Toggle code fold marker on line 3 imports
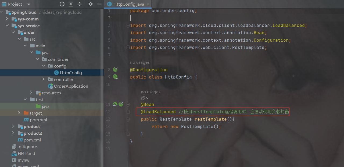The height and width of the screenshot is (167, 344). 128,26
